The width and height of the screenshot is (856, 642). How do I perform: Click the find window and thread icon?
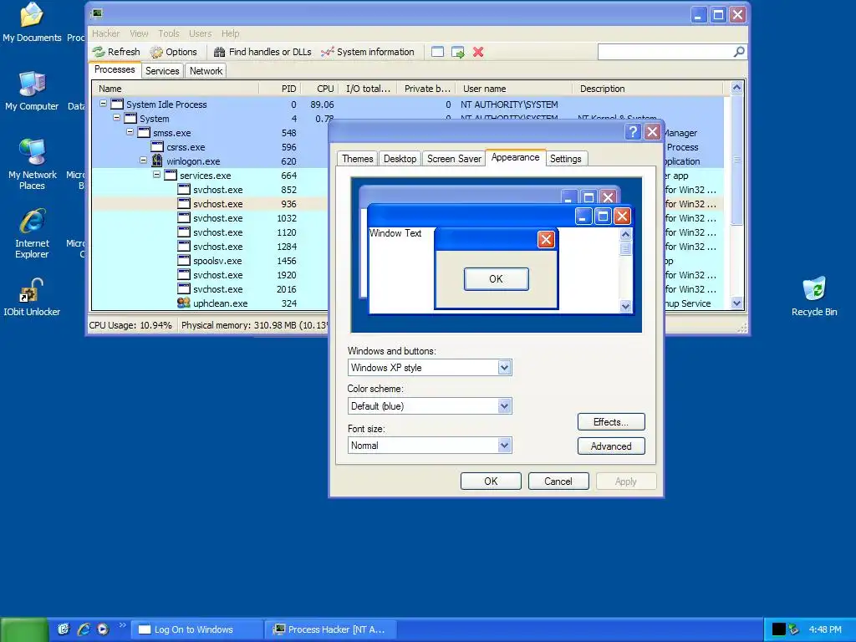(457, 52)
